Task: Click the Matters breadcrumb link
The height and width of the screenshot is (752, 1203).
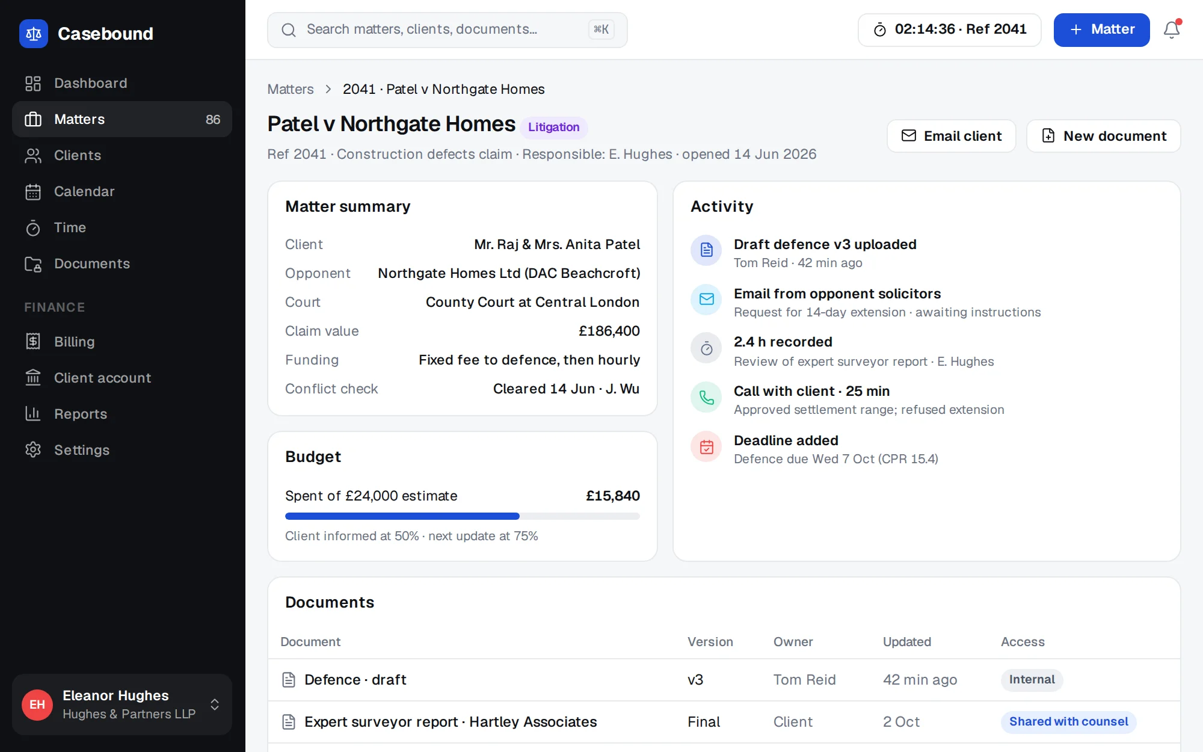Action: (x=291, y=89)
